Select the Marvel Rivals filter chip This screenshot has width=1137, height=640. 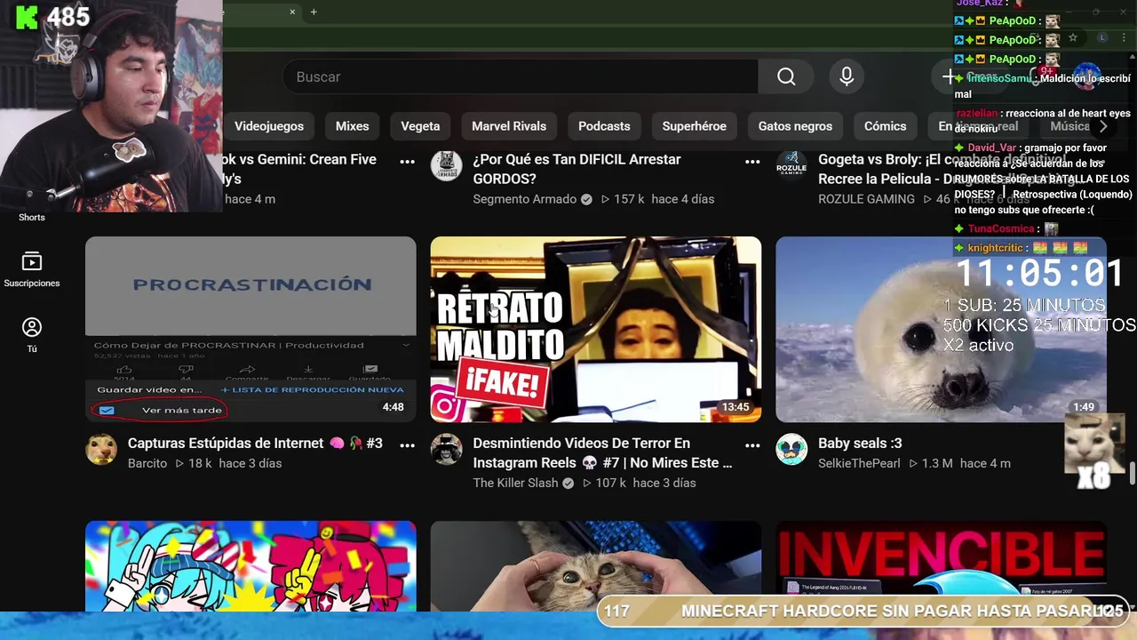point(509,126)
